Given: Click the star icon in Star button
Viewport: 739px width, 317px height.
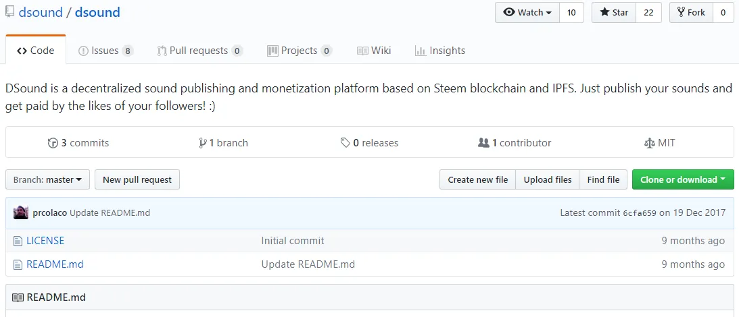Looking at the screenshot, I should 604,13.
